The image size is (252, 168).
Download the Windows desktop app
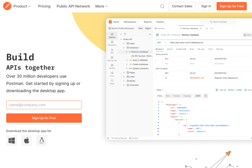(x=12, y=140)
